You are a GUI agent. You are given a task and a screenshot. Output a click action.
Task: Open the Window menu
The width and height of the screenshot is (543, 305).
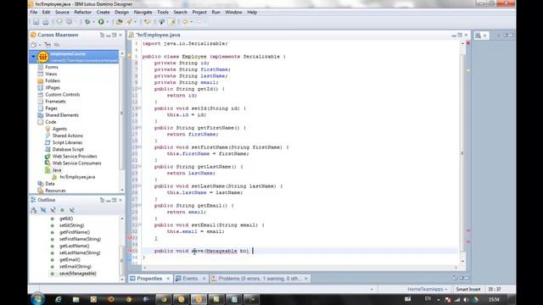[x=234, y=12]
